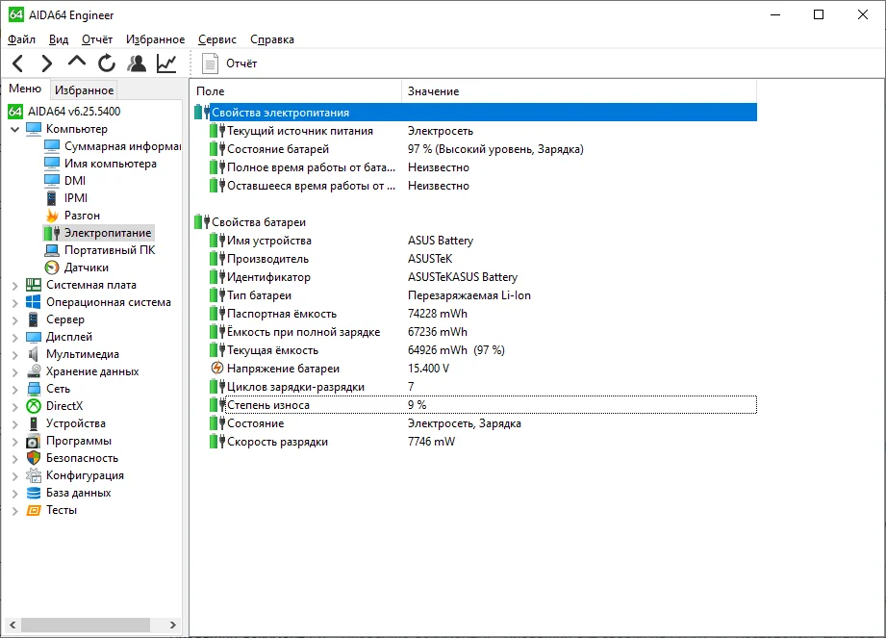Click the value ASUSTeKASUS Battery
This screenshot has width=886, height=638.
462,277
